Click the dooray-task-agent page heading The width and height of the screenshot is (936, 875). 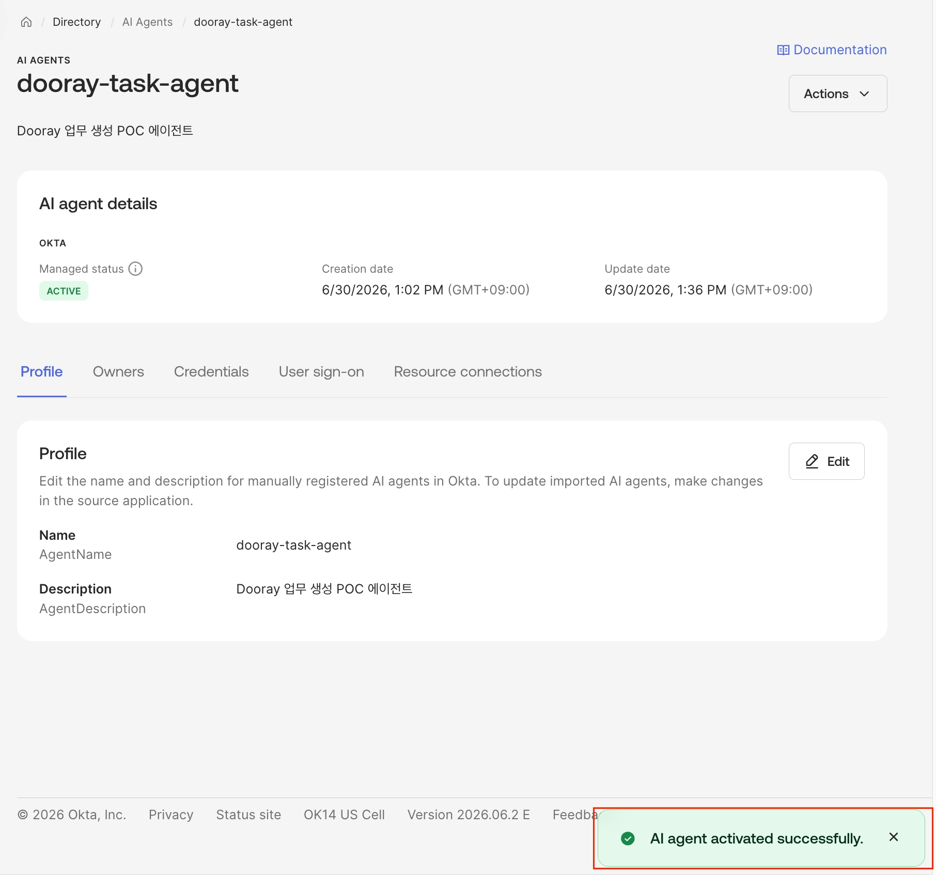128,83
